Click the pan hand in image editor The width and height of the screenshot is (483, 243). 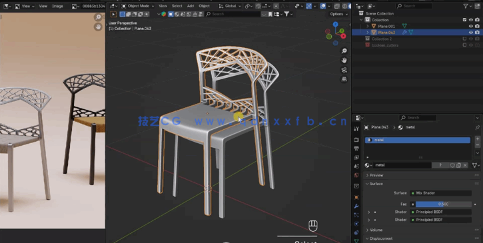coord(98,27)
